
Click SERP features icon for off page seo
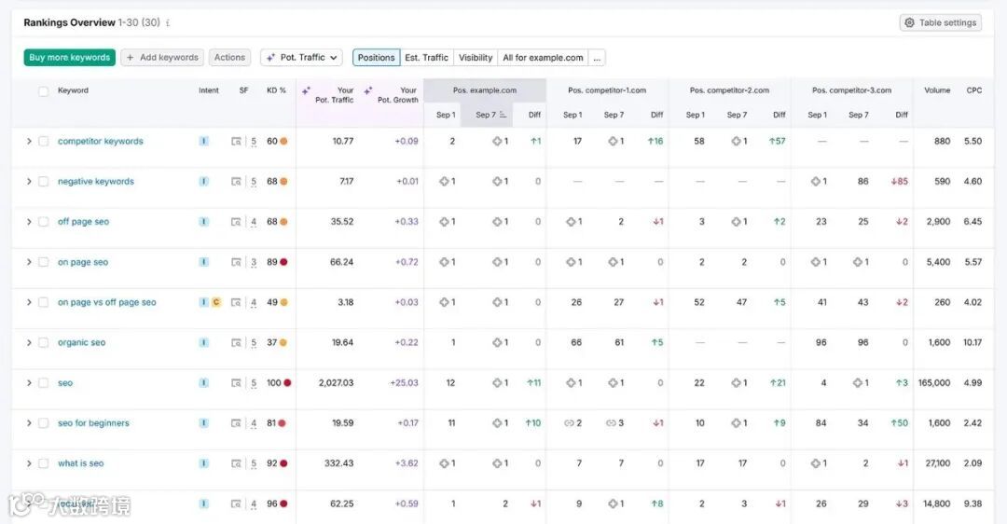click(x=236, y=222)
